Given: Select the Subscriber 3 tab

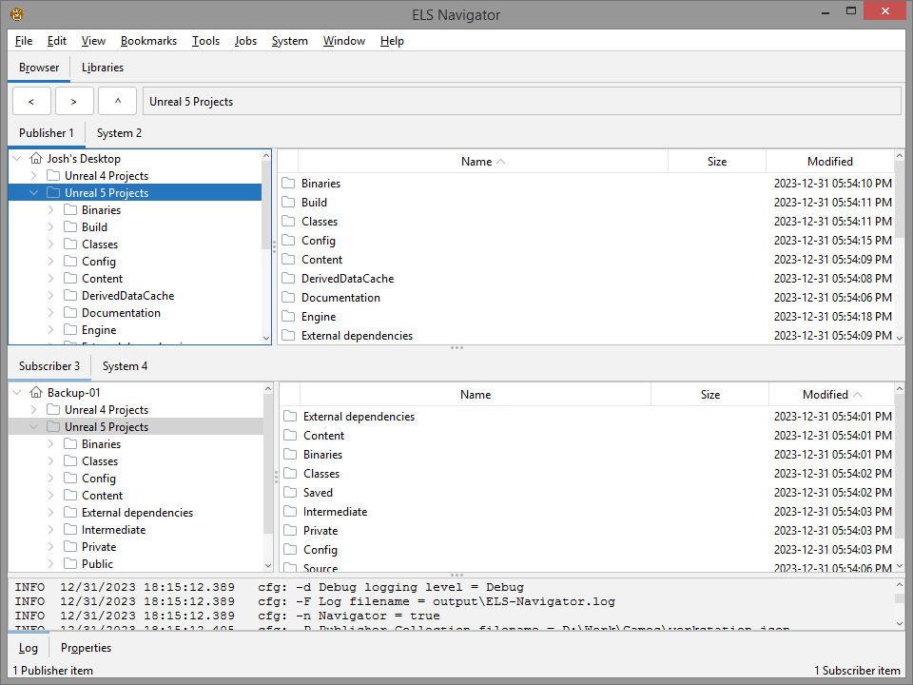Looking at the screenshot, I should pyautogui.click(x=49, y=366).
